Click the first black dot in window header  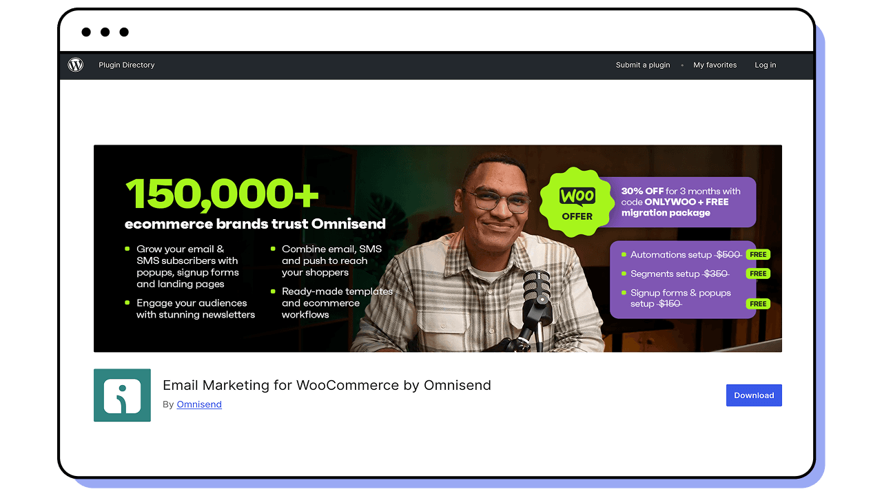point(86,32)
